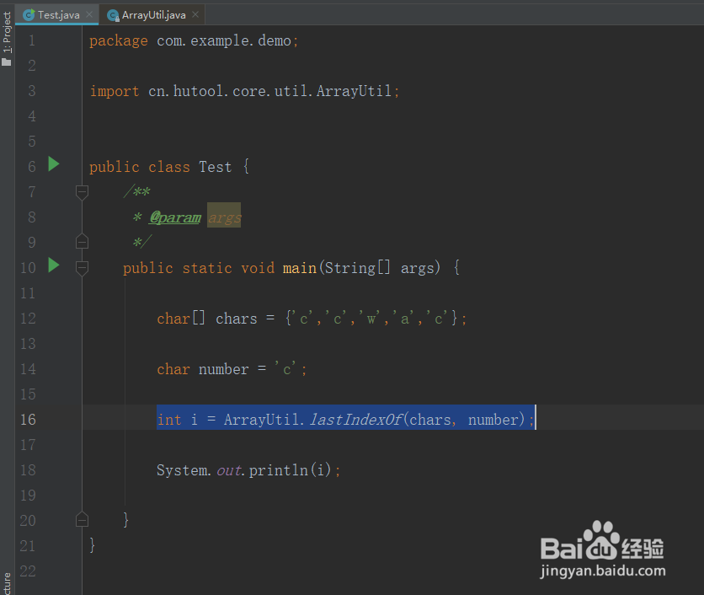Run class Test from gutter arrow on line 6

pos(53,164)
